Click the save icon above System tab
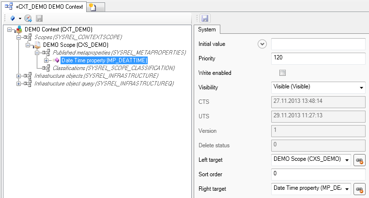369x198 pixels. (205, 18)
